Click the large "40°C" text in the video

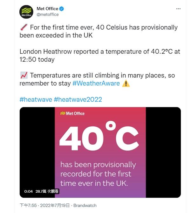pyautogui.click(x=99, y=137)
